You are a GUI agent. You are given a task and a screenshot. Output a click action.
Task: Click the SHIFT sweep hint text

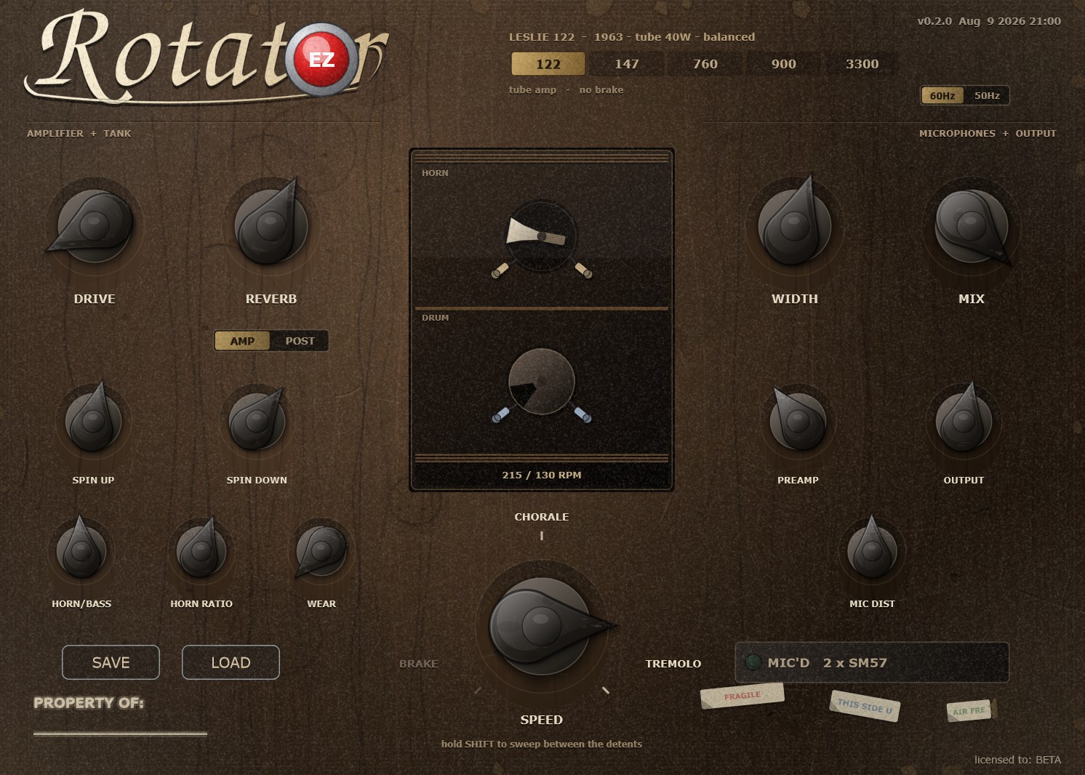(x=542, y=744)
